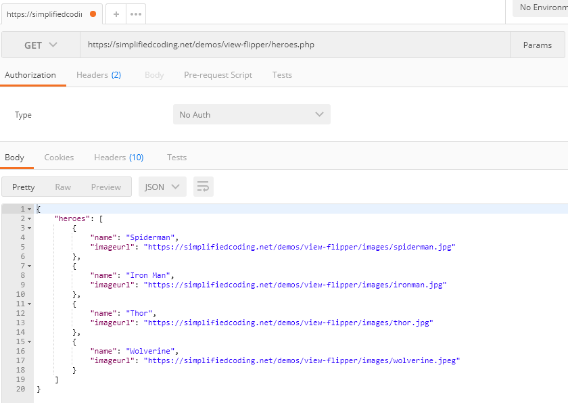
Task: Open the response Cookies tab
Action: pos(59,158)
